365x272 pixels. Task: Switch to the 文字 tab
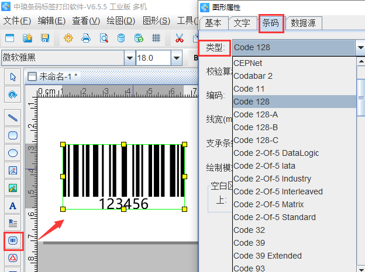point(243,23)
